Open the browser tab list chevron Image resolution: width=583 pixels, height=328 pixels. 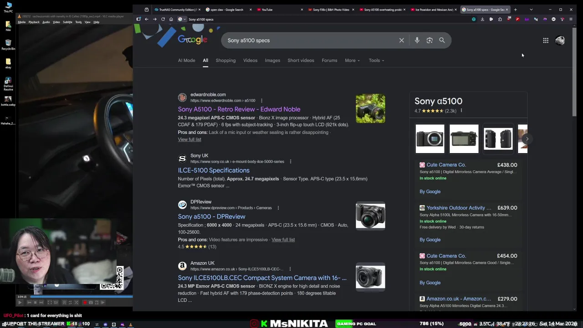pyautogui.click(x=531, y=10)
